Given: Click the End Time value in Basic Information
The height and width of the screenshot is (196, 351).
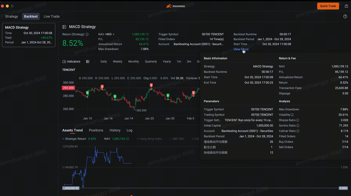Looking at the screenshot, I should (259, 83).
